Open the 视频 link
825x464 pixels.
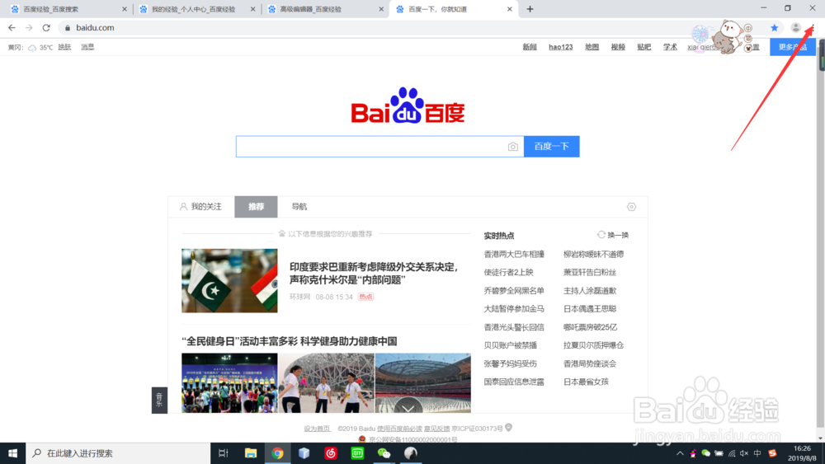(618, 47)
